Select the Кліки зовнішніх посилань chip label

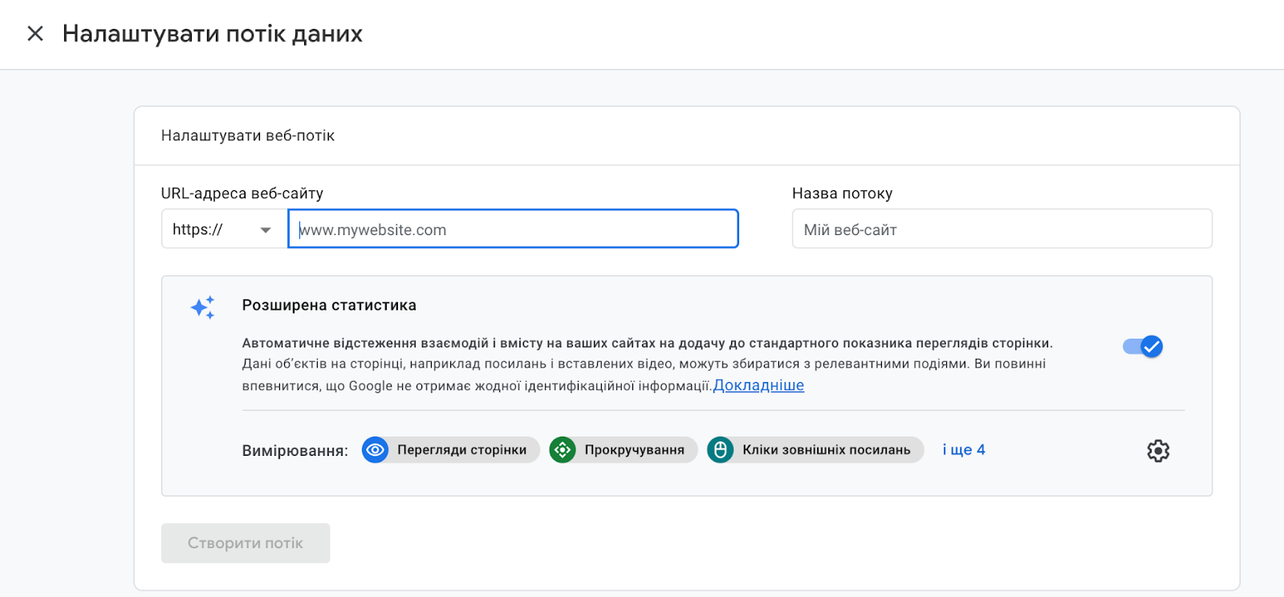point(826,450)
